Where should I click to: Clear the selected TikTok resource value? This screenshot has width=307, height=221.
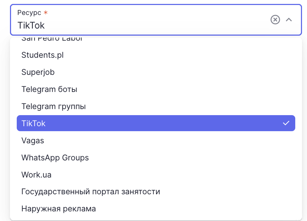coord(275,20)
